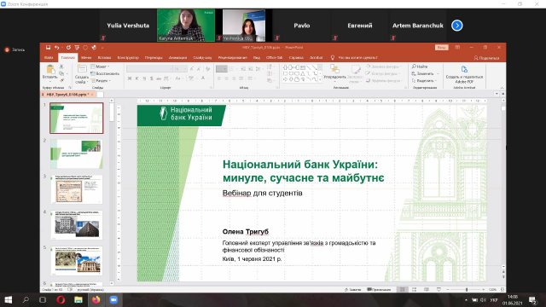Click the Arrange (Упорядочить) icon
Screen dimensions: 546x307
click(334, 69)
